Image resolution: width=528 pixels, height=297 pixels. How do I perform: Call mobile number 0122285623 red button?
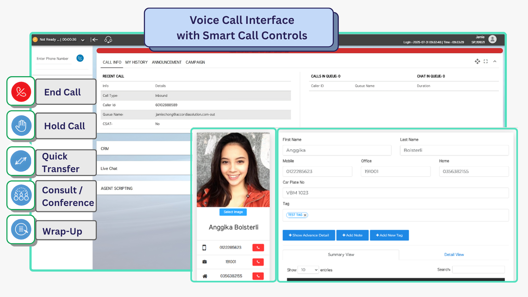pyautogui.click(x=258, y=248)
